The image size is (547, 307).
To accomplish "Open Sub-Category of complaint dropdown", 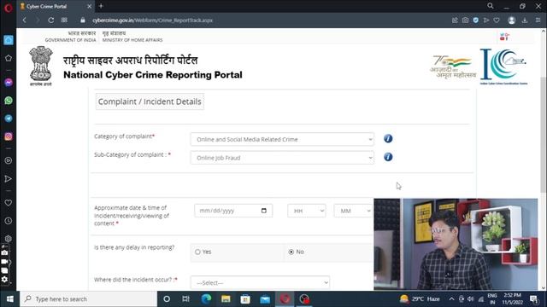I will click(x=282, y=158).
